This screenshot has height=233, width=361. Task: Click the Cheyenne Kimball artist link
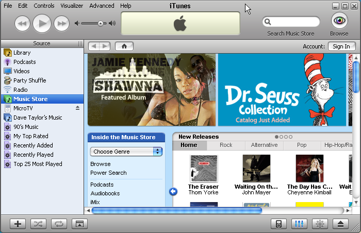click(309, 192)
